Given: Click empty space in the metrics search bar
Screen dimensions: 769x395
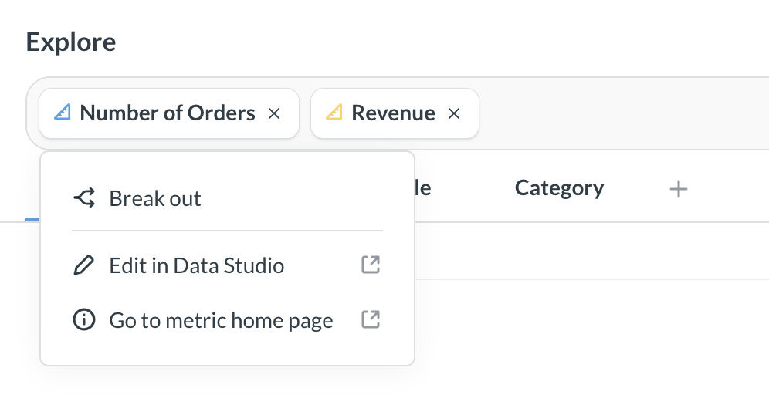Looking at the screenshot, I should pyautogui.click(x=618, y=113).
